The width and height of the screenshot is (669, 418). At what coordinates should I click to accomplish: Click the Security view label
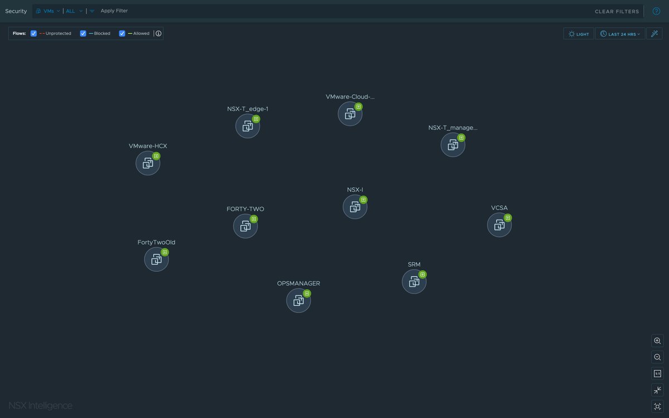(x=16, y=11)
